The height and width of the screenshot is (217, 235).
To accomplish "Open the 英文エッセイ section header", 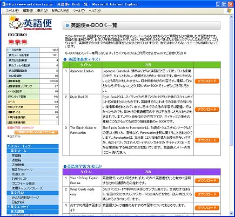I will (32, 207).
